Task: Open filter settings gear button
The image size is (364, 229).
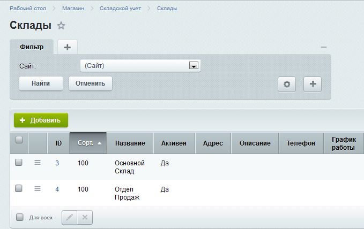Action: (286, 84)
